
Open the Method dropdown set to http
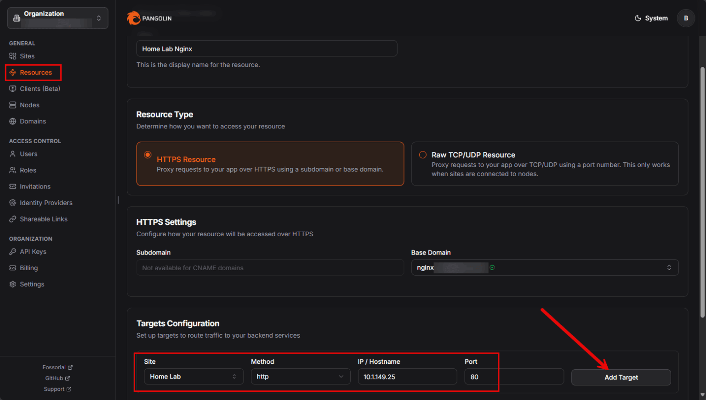tap(301, 376)
